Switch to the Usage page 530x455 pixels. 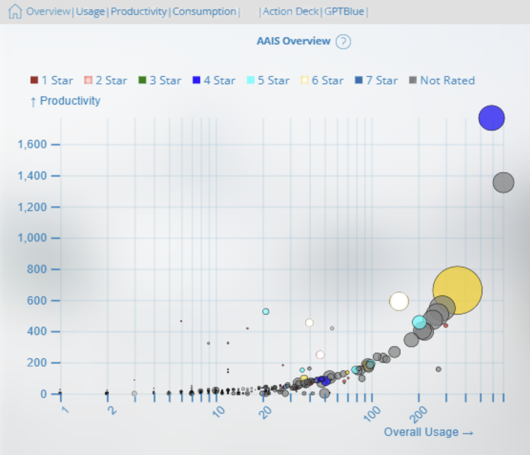(90, 12)
